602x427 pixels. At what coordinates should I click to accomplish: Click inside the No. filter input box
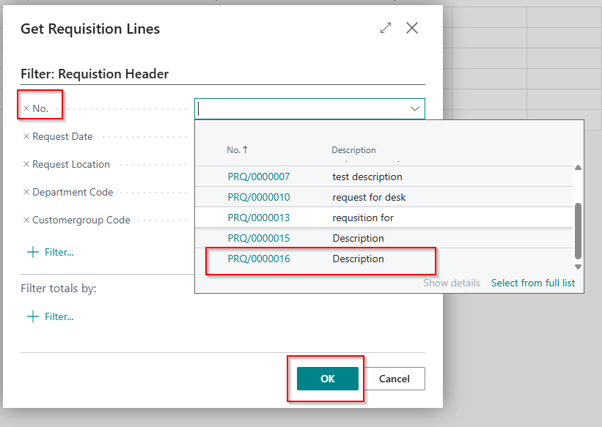(x=301, y=109)
